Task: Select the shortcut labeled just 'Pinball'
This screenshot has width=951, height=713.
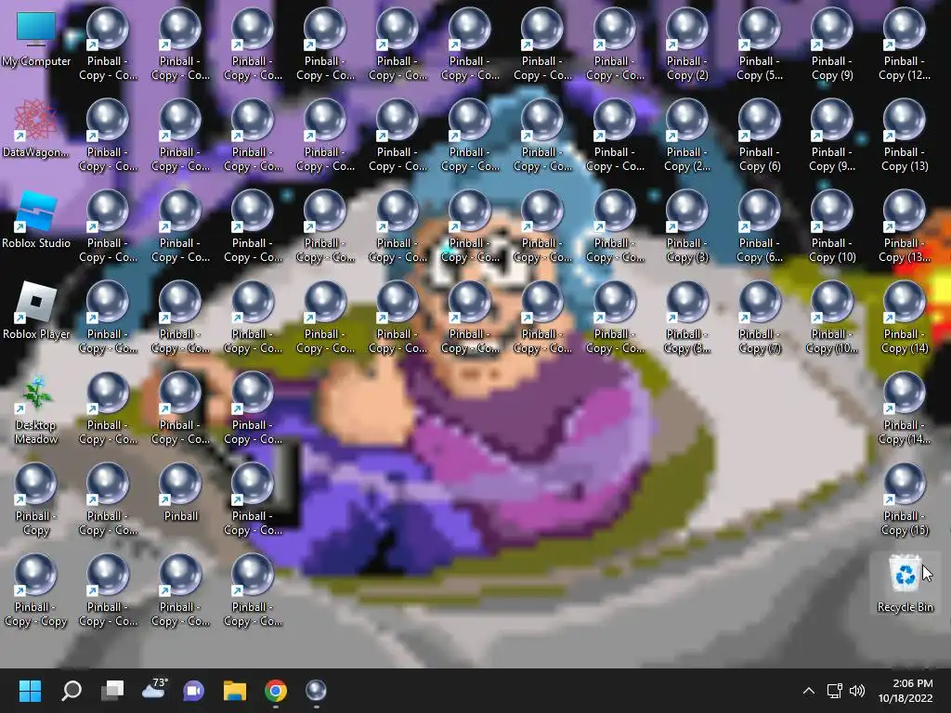Action: (181, 491)
